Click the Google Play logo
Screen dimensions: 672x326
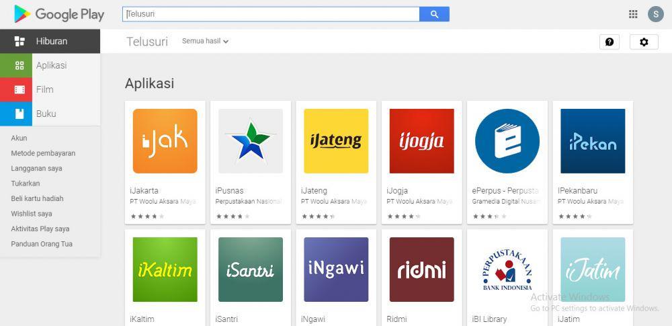pyautogui.click(x=59, y=14)
